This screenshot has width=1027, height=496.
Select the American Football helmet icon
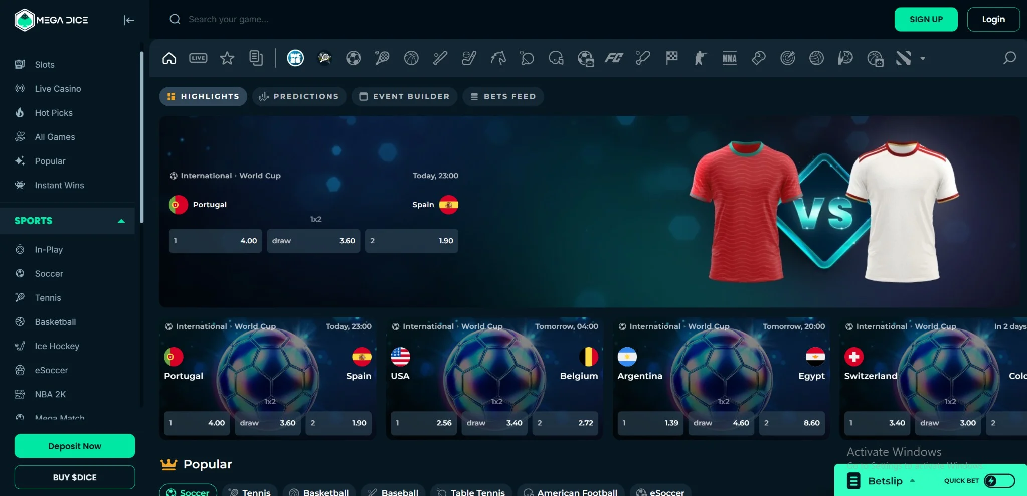click(x=556, y=58)
